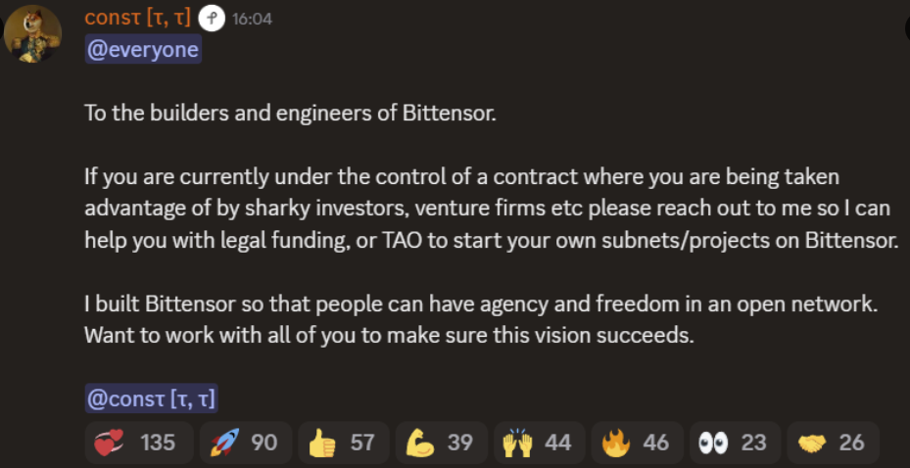This screenshot has height=468, width=910.
Task: Click the @everyone mention
Action: (143, 50)
